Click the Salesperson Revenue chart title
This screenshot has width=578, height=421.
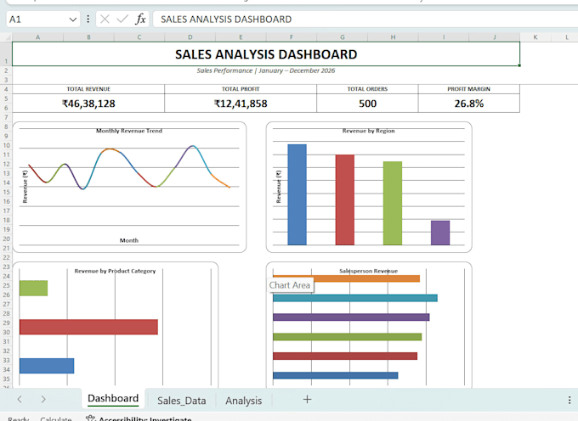(x=368, y=271)
